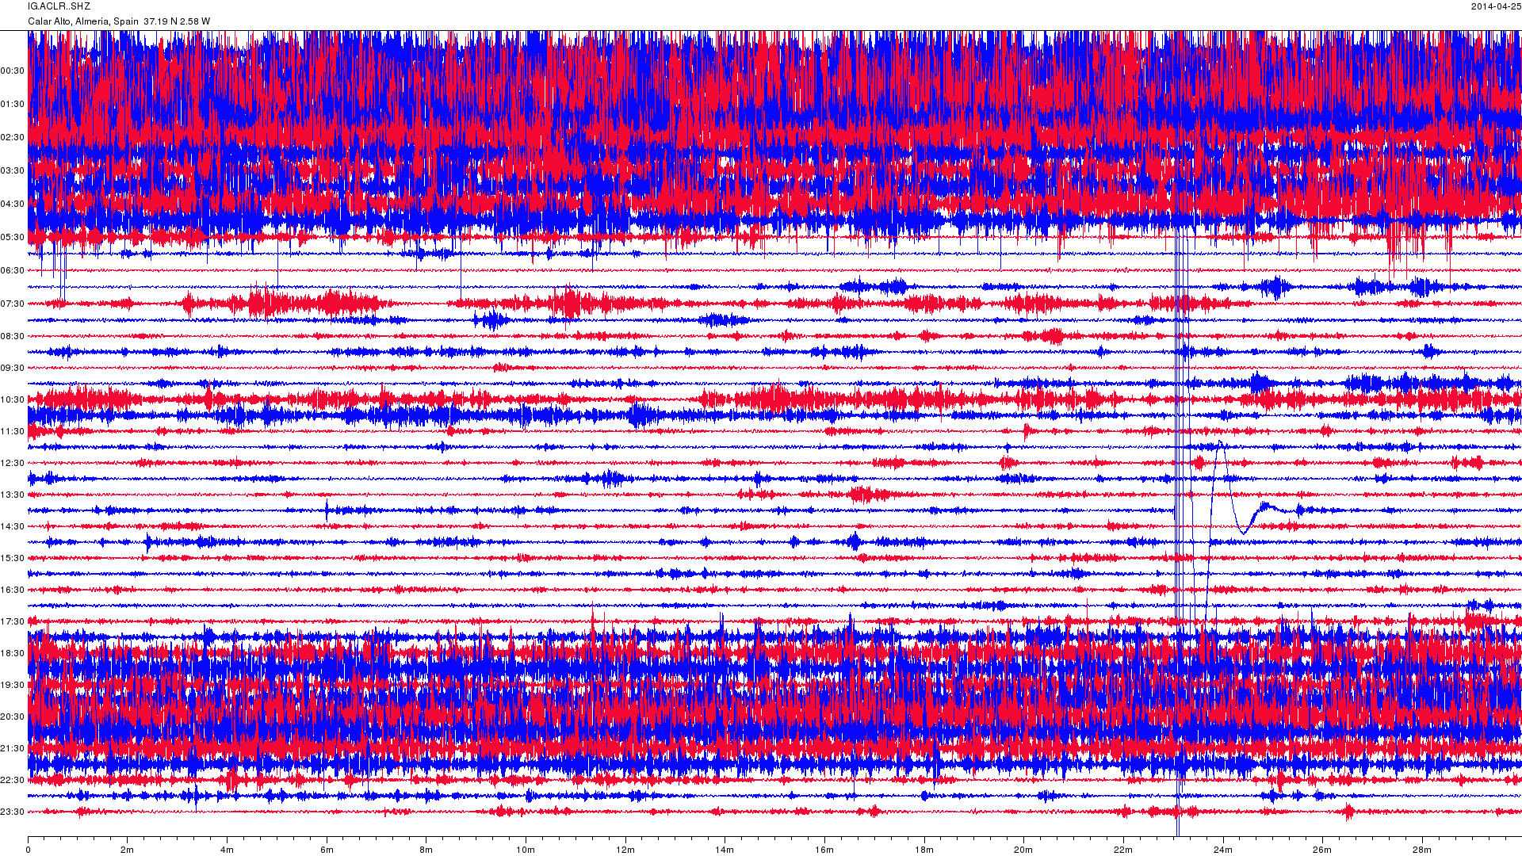Click the 07:30 time label
This screenshot has height=856, width=1522.
coord(12,304)
